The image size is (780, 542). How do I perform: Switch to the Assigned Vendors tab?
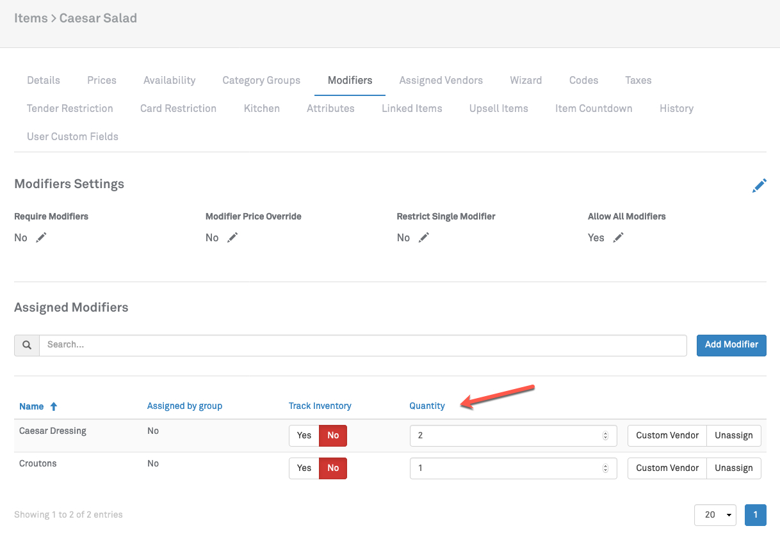[441, 80]
